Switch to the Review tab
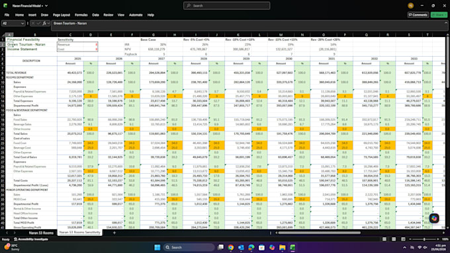Viewport: 450px width, 253px height. click(108, 15)
